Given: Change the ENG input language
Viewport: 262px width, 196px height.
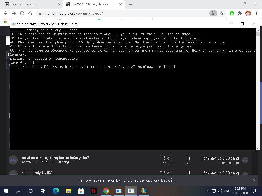Looking at the screenshot, I should (227, 191).
